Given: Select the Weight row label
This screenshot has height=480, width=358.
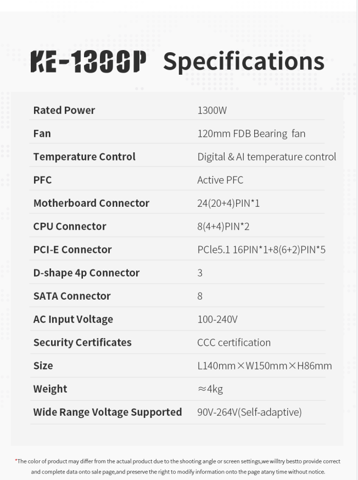Looking at the screenshot, I should click(50, 389).
